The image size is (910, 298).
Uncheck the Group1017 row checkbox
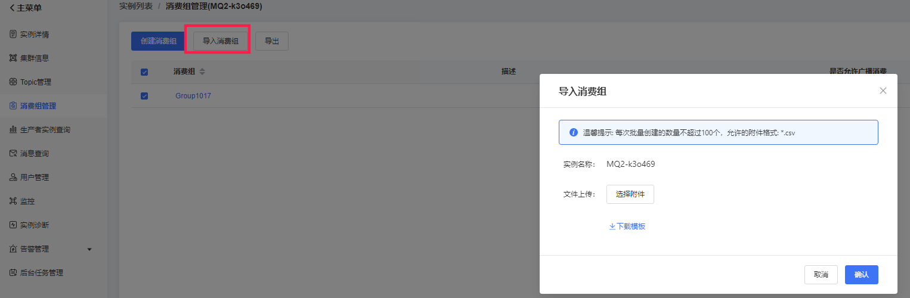[144, 96]
